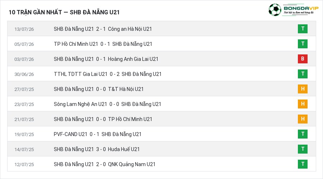Open the Sông Lam Nghệ An U21 match
The width and height of the screenshot is (323, 179).
162,104
